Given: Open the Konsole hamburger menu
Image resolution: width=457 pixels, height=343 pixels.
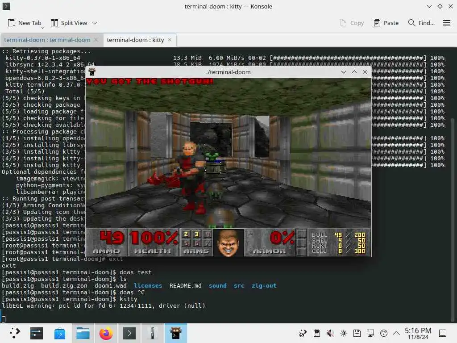Looking at the screenshot, I should [x=446, y=23].
